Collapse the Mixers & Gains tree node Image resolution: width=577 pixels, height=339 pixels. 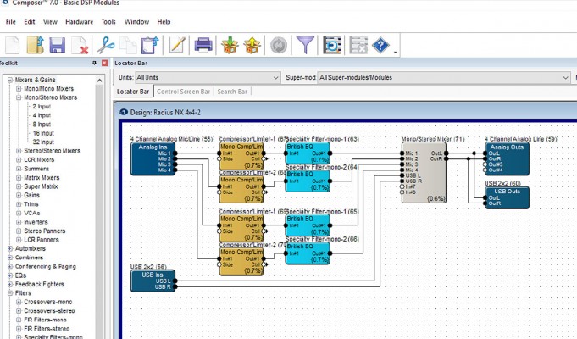(10, 80)
